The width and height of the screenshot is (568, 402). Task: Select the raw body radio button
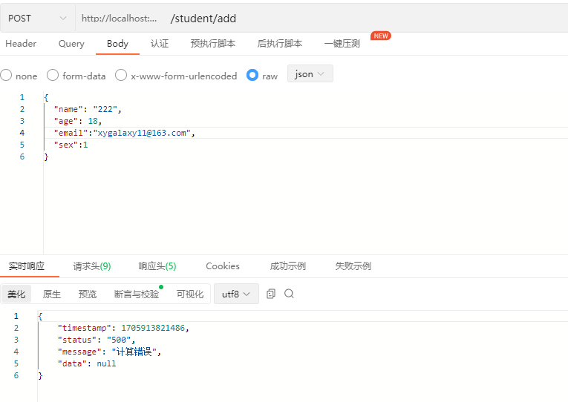click(252, 76)
